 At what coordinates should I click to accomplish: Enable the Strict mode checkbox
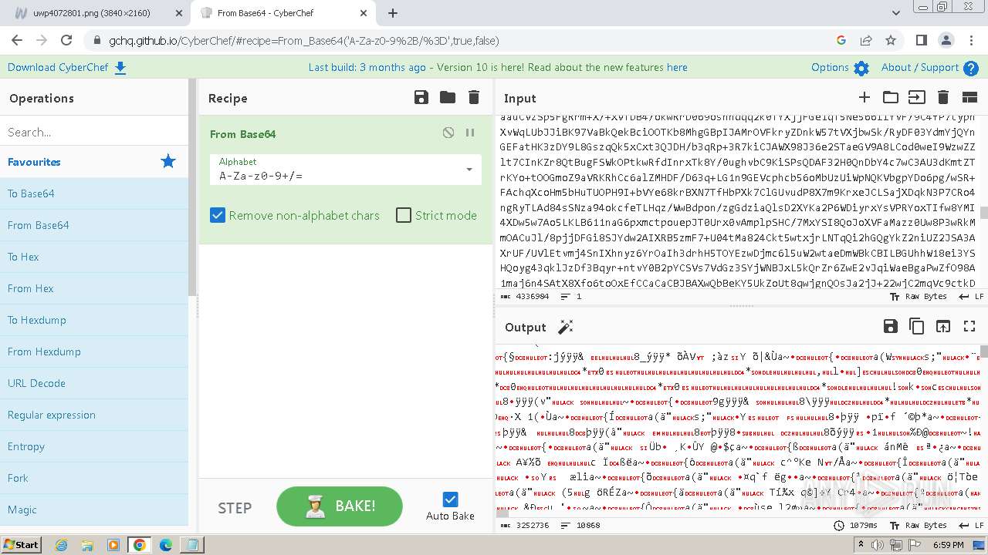click(x=404, y=215)
